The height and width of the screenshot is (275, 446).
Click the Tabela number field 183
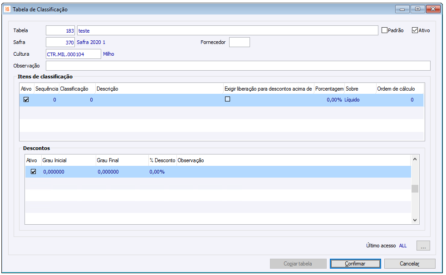click(x=60, y=30)
